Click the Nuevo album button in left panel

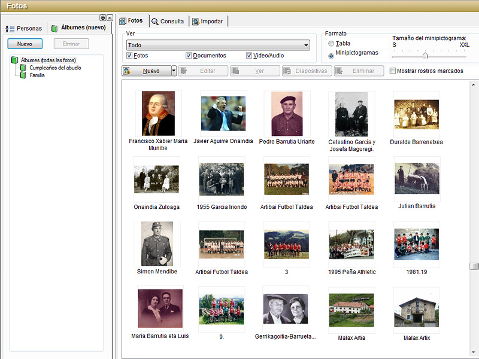pos(25,44)
